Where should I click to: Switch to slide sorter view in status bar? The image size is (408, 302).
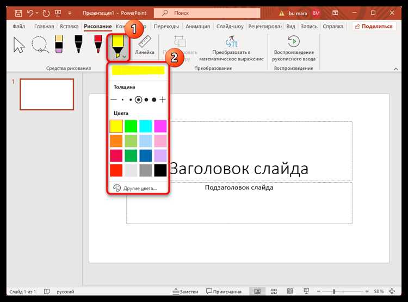point(274,291)
